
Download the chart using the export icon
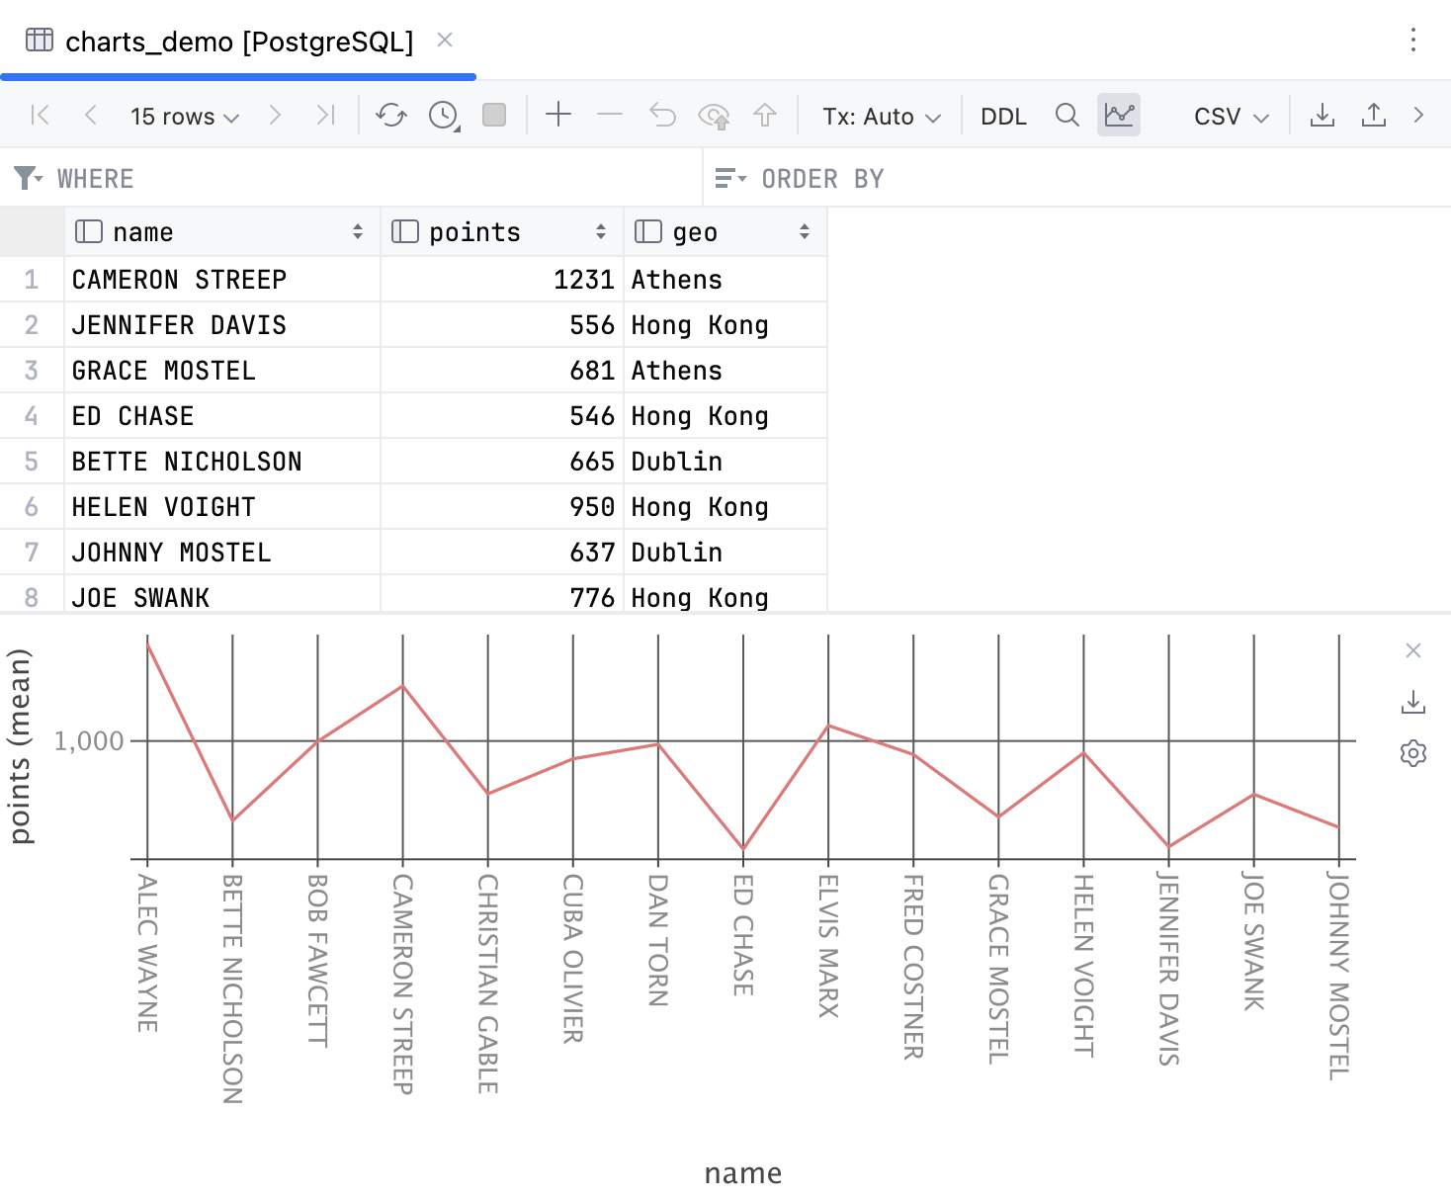1412,703
